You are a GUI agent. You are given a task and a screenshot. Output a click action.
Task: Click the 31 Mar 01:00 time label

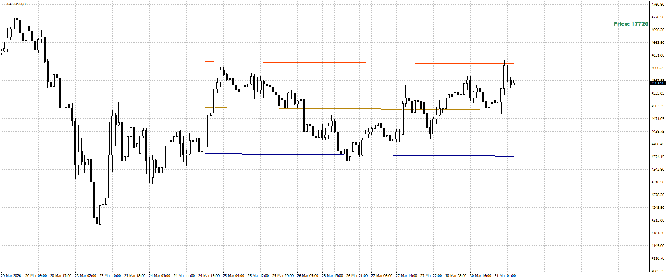pos(505,275)
